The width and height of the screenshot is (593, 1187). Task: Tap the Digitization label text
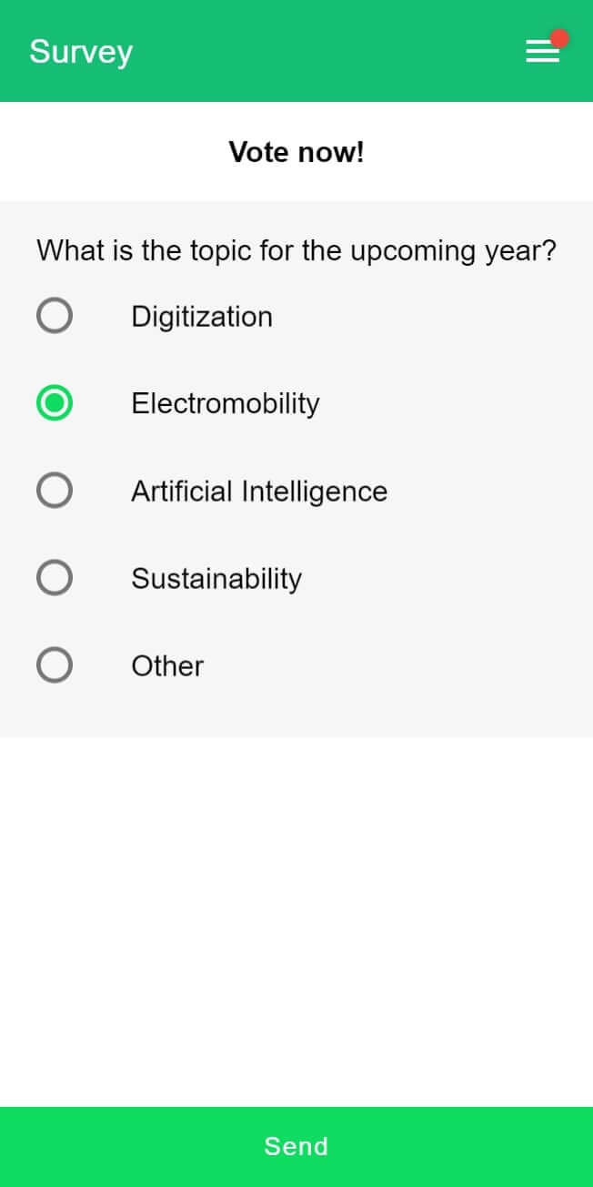click(202, 316)
